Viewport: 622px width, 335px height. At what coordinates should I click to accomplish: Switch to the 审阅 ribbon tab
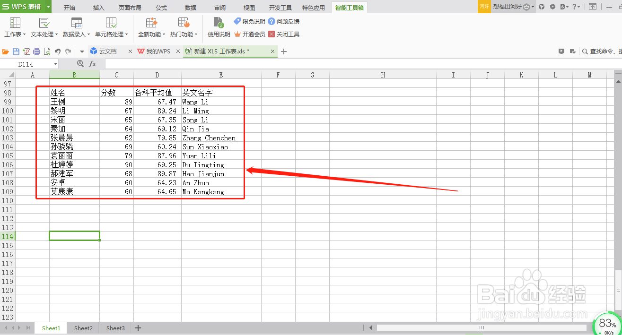click(220, 8)
